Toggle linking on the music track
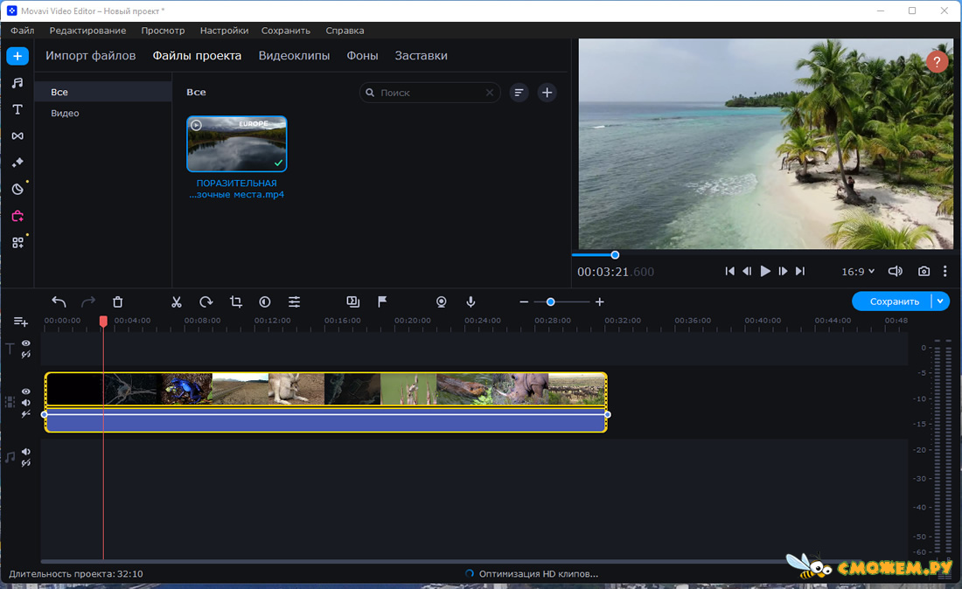The height and width of the screenshot is (589, 962). pyautogui.click(x=25, y=463)
